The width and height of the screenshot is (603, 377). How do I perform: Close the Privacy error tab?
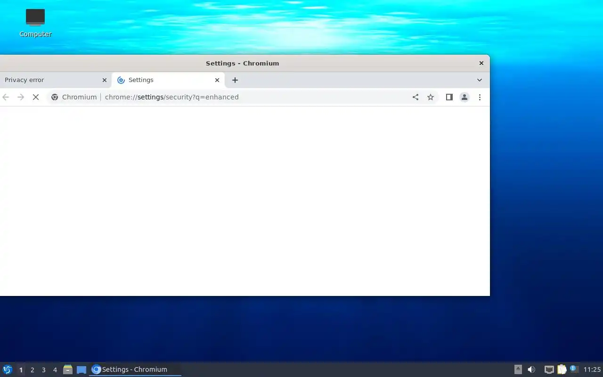coord(105,80)
